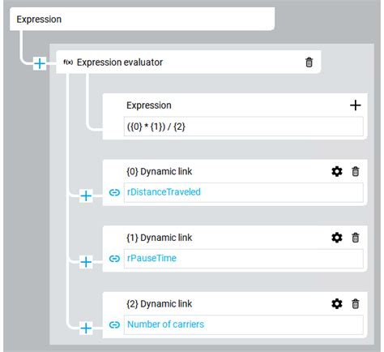
Task: Expand the plus node beside Number of carriers
Action: (x=86, y=328)
